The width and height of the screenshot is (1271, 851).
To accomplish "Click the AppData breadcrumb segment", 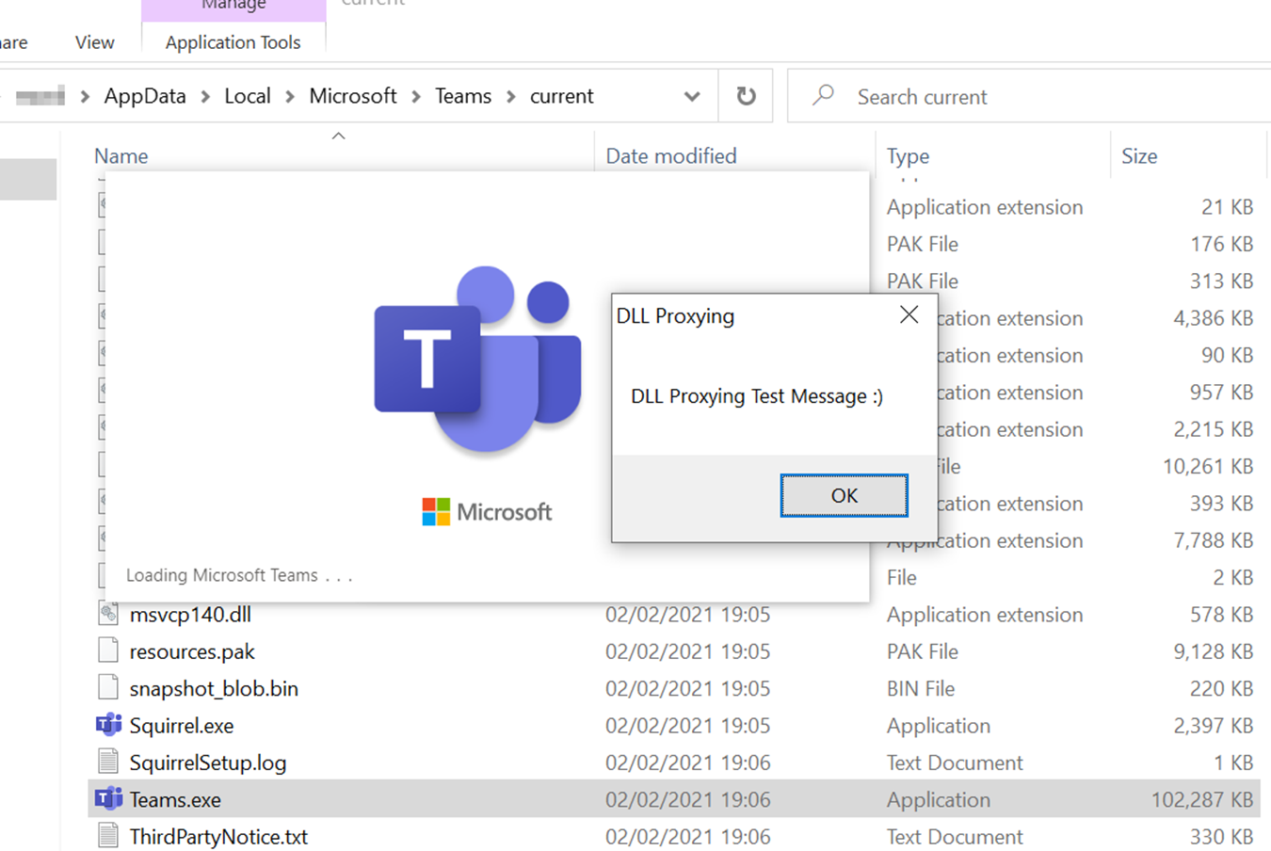I will (145, 96).
